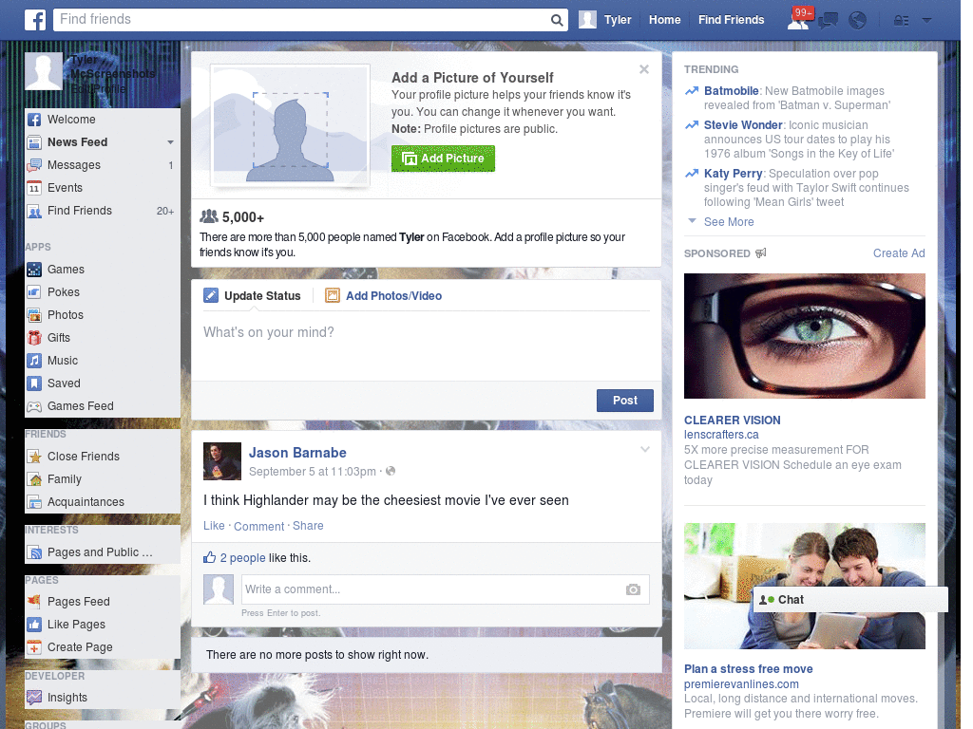
Task: Click the What's on your mind box
Action: point(426,345)
